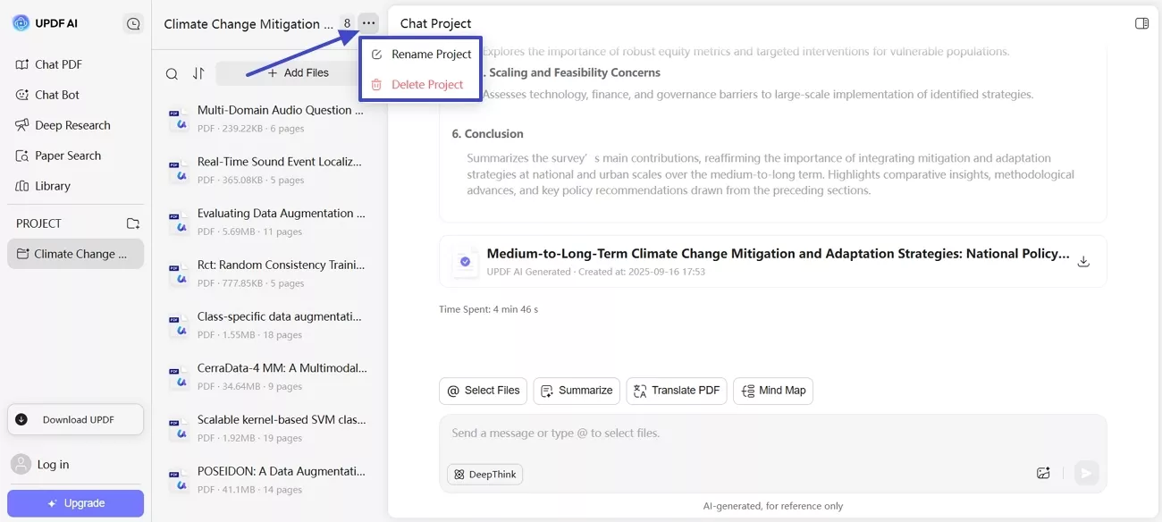Screen dimensions: 1162x522
Task: Click Download UPDF button
Action: point(75,419)
